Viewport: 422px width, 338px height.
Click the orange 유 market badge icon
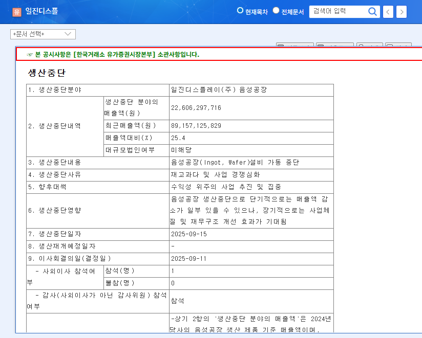coord(17,12)
